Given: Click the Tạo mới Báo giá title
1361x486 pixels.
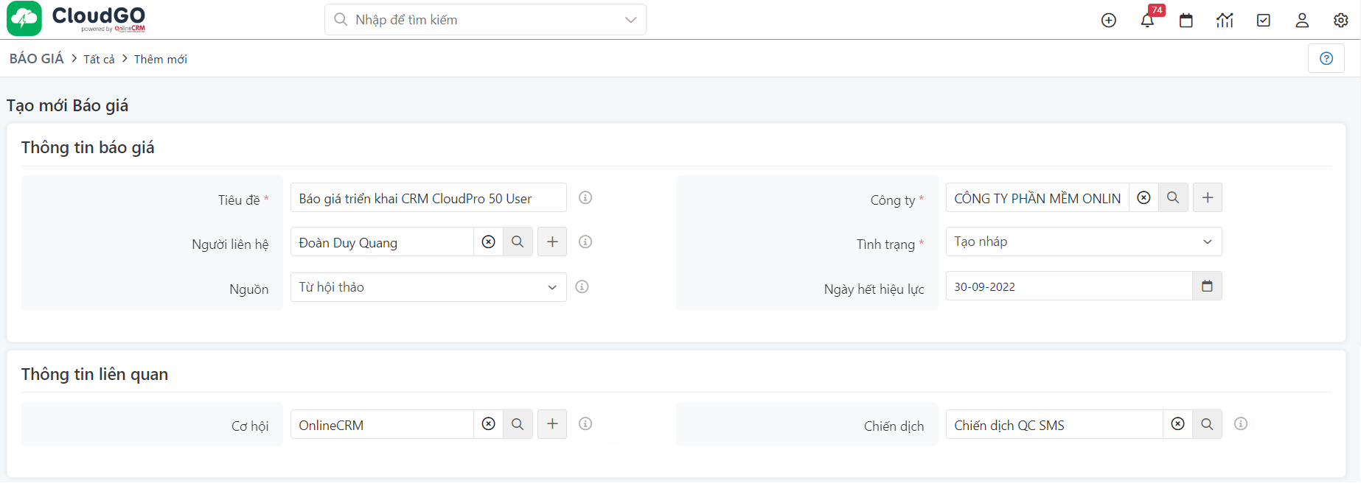Looking at the screenshot, I should [x=67, y=105].
